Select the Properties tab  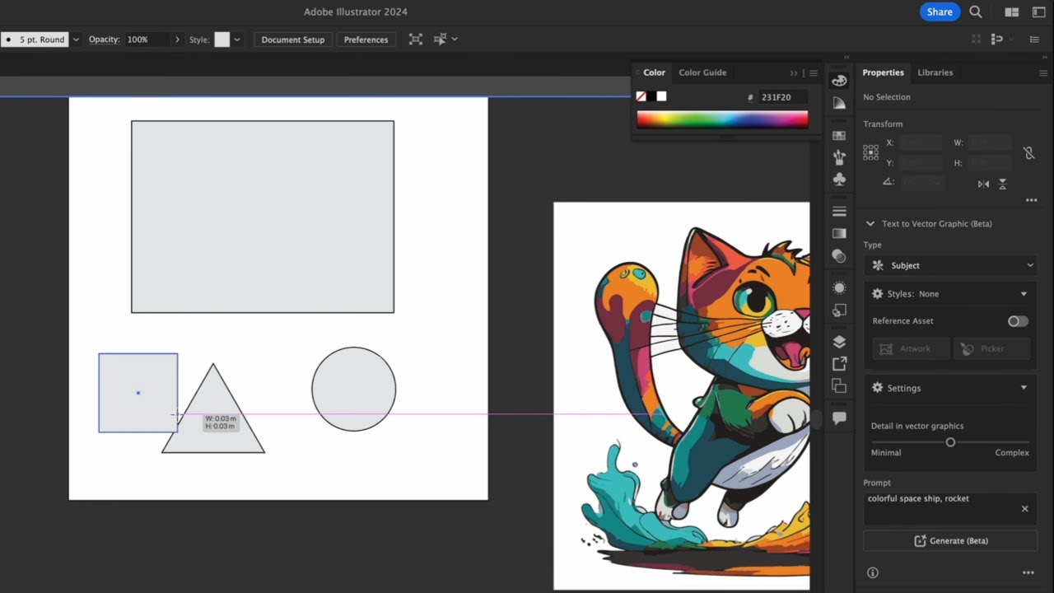(883, 72)
